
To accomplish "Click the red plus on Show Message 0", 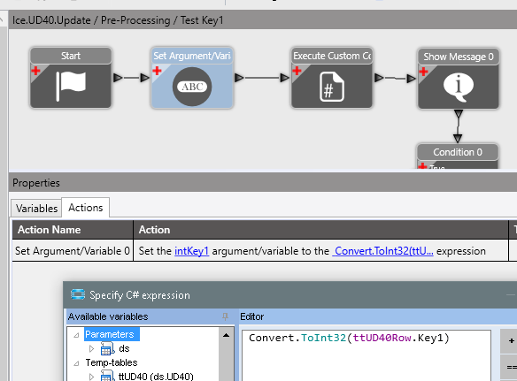I will click(x=423, y=72).
